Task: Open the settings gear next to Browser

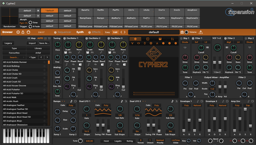Action: (x=18, y=32)
